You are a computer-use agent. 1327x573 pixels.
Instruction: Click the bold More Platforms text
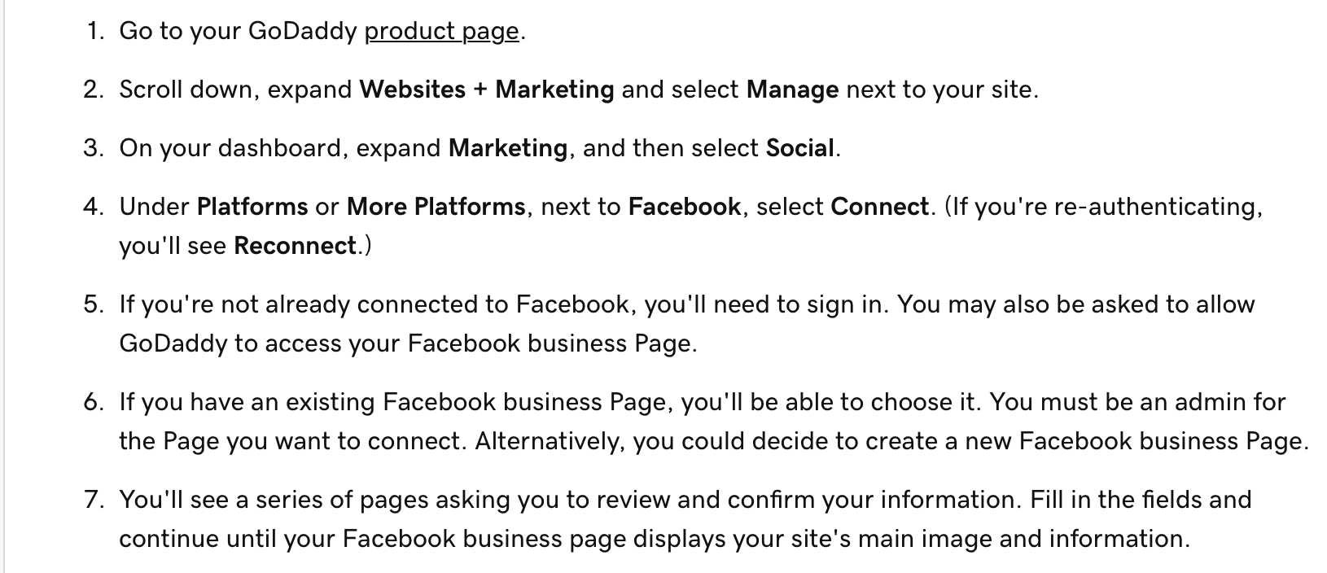[436, 206]
